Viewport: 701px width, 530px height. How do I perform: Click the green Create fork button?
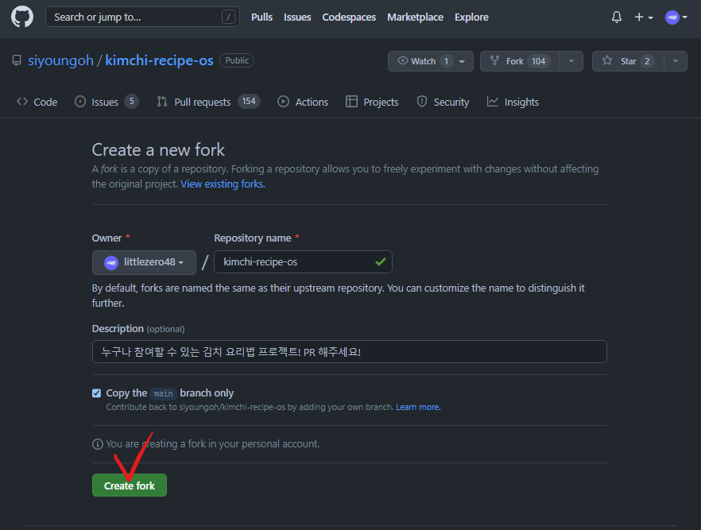[x=130, y=486]
